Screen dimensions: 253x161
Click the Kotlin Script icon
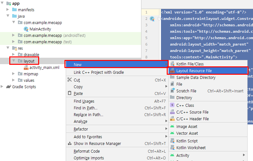point(172,141)
